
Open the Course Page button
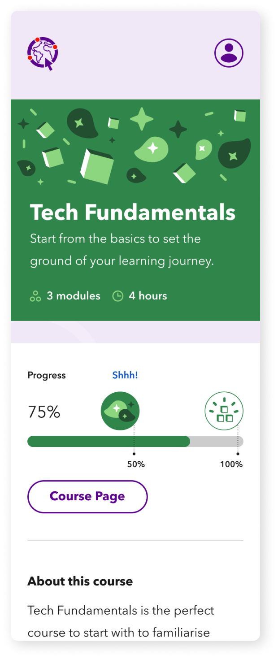[87, 497]
